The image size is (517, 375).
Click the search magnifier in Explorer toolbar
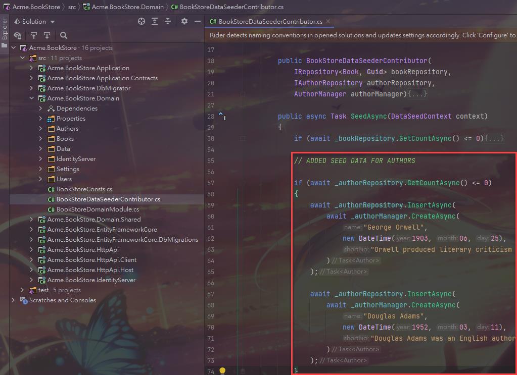click(64, 35)
